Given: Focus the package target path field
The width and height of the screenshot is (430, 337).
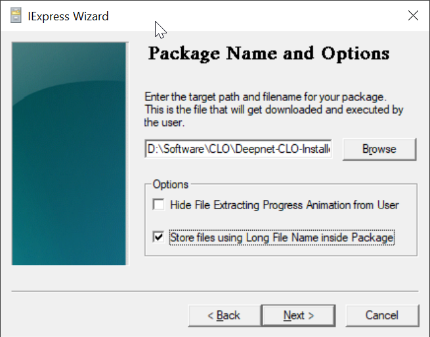Looking at the screenshot, I should coord(239,149).
